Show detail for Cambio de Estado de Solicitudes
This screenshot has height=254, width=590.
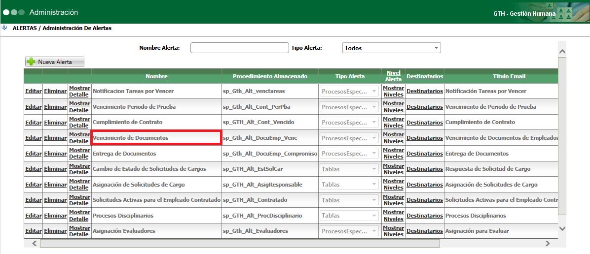coord(79,169)
